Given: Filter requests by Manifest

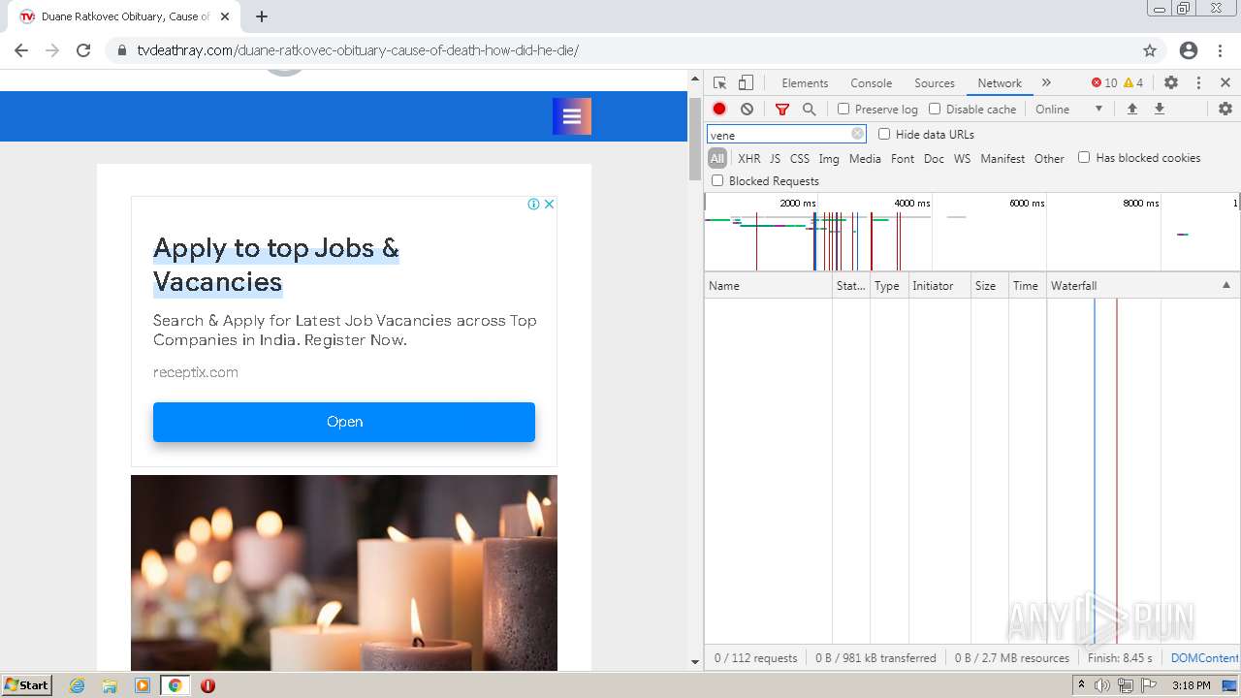Looking at the screenshot, I should click(1002, 159).
